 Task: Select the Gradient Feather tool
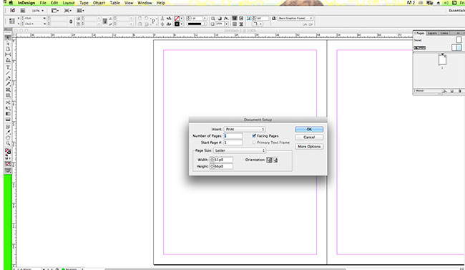(8, 120)
